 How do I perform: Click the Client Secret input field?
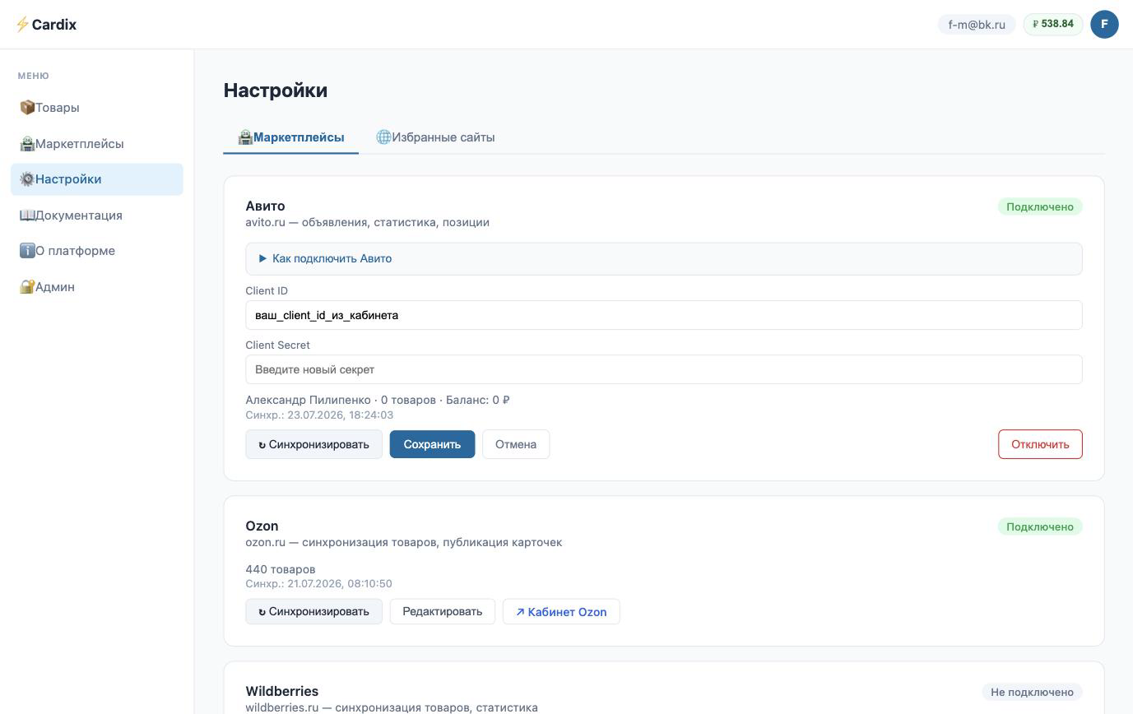(663, 369)
